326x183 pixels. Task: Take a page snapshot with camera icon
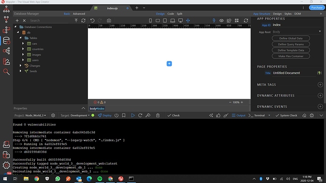109,20
